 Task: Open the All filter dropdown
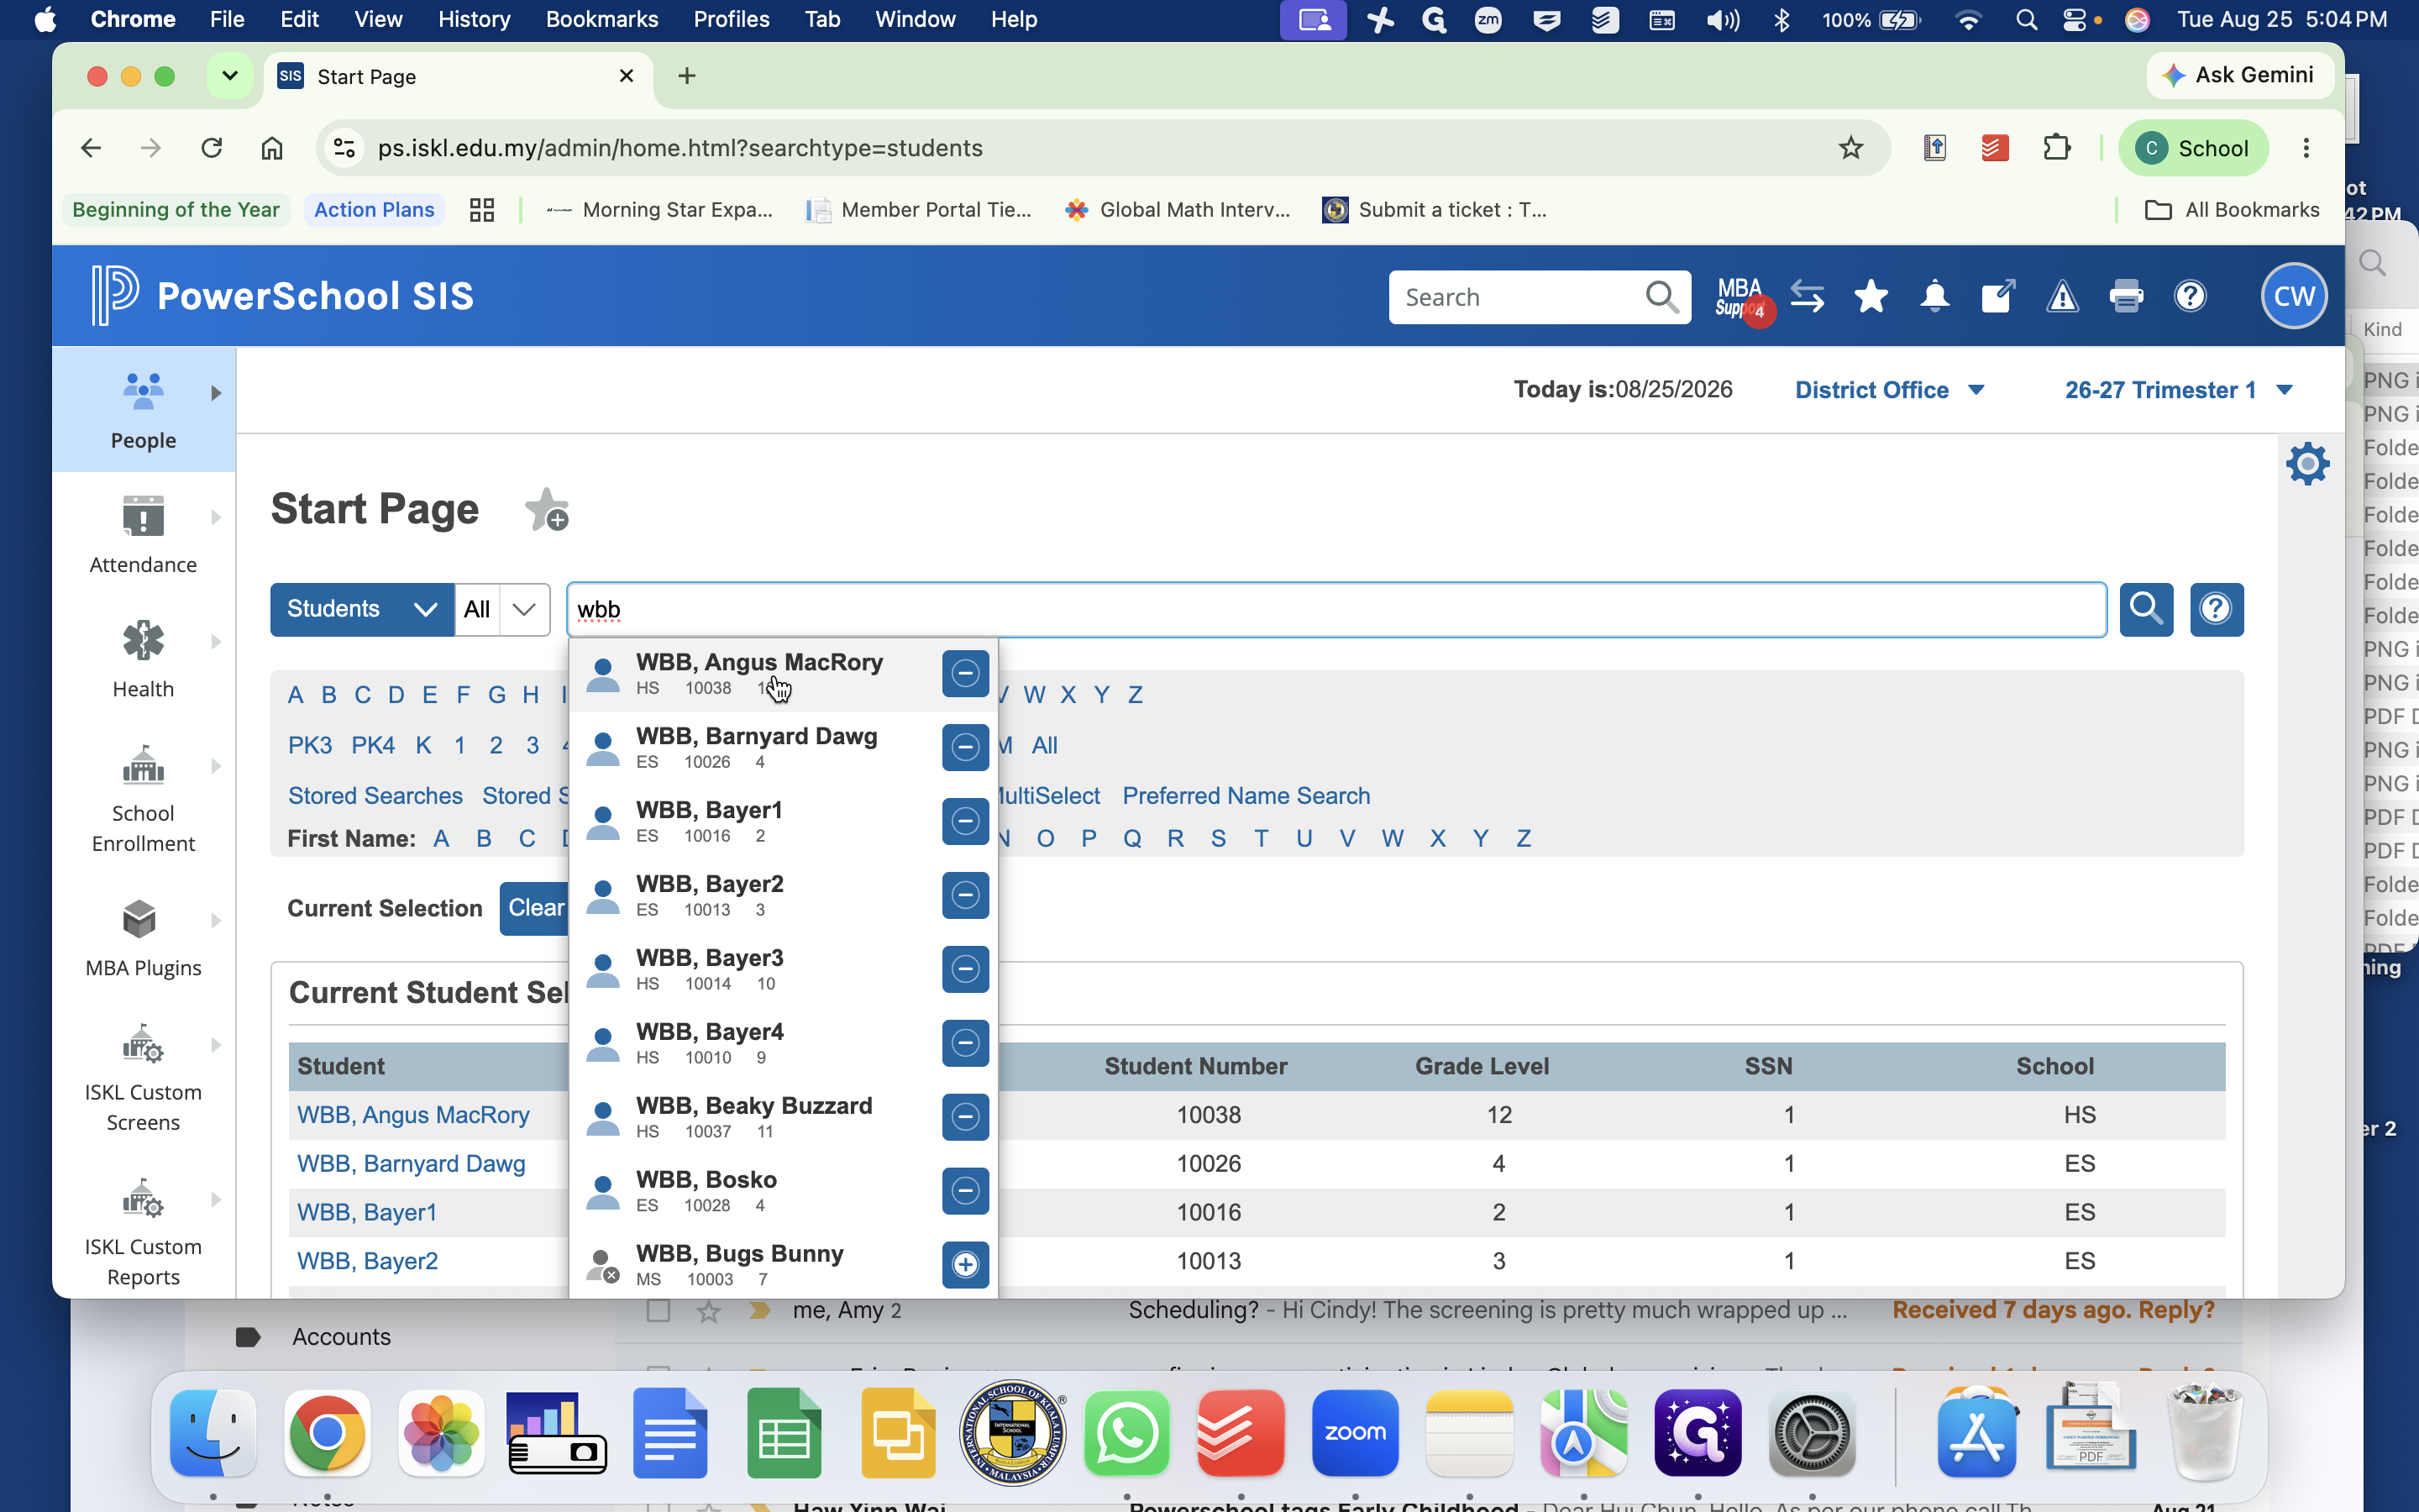point(503,609)
